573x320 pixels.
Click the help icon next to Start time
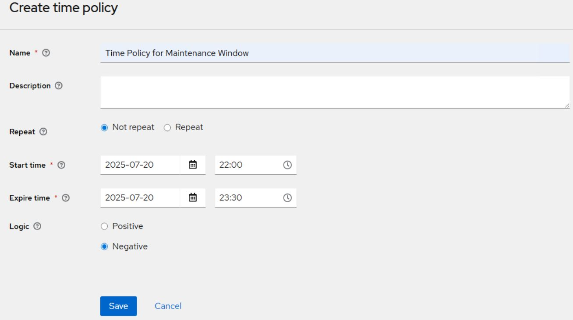61,165
